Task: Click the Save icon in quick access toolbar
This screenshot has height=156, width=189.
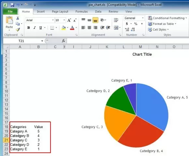Action: point(12,5)
